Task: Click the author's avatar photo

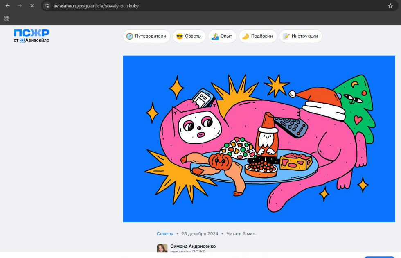Action: click(162, 248)
